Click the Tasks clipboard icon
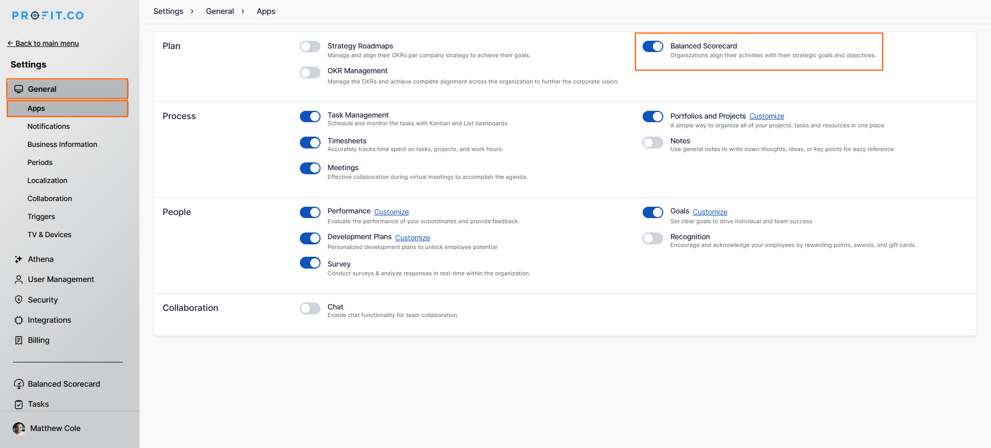Viewport: 991px width, 448px height. [x=19, y=404]
